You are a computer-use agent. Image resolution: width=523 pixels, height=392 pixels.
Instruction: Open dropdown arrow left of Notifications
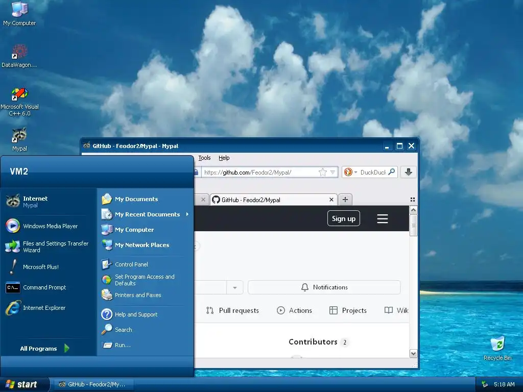pyautogui.click(x=235, y=287)
